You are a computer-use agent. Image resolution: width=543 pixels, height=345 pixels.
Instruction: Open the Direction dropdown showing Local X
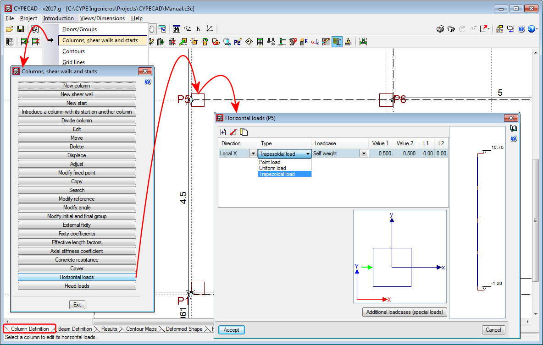[253, 154]
